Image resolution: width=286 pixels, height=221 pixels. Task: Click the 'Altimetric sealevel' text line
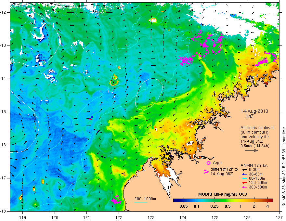pyautogui.click(x=257, y=128)
